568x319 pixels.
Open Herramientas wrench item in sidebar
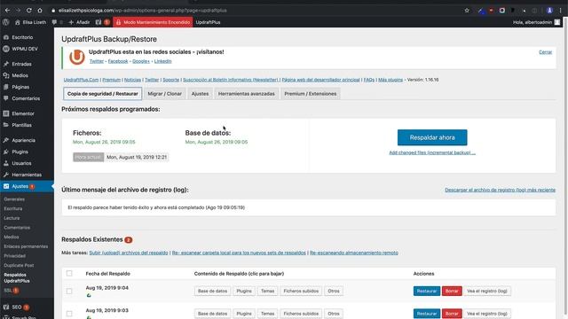27,175
